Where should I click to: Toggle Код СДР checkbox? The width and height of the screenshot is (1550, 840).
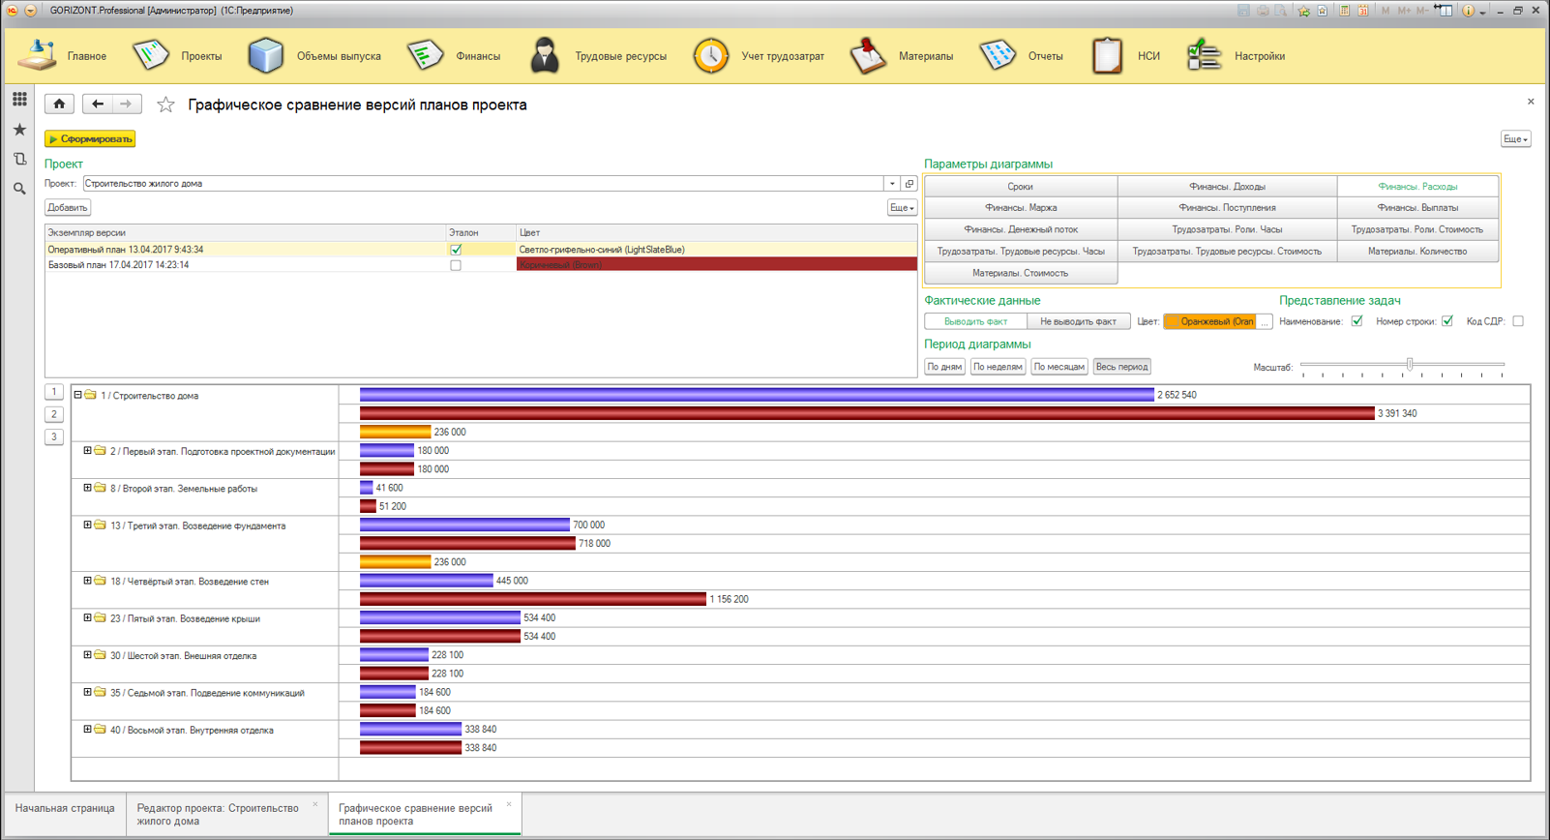[1518, 321]
